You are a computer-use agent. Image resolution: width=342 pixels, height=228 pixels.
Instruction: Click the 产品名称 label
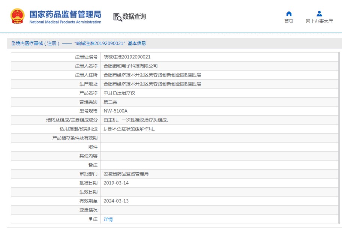(x=88, y=93)
